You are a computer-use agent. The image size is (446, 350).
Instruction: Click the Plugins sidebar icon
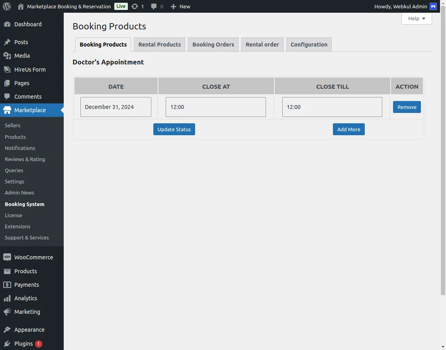[x=7, y=344]
